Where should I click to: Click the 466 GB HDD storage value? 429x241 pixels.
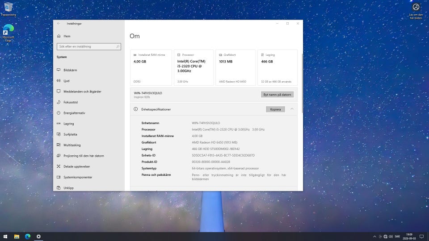pyautogui.click(x=215, y=149)
